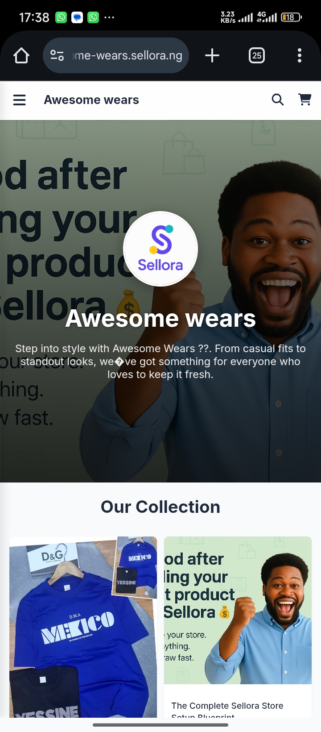Viewport: 321px width, 732px height.
Task: Click the Awesome wears header title
Action: [91, 100]
